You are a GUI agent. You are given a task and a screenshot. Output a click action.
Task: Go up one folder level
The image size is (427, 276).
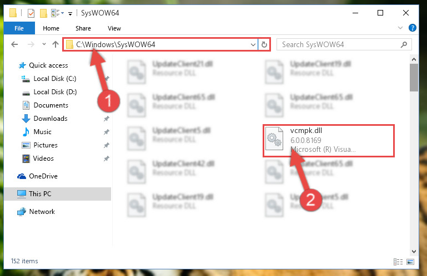tap(56, 44)
